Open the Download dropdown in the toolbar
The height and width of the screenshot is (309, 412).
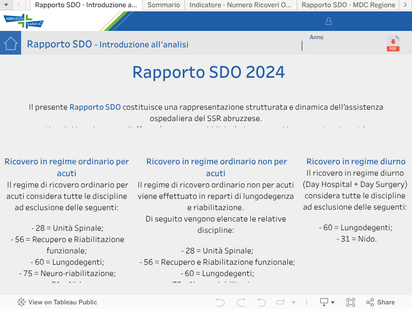click(x=327, y=302)
